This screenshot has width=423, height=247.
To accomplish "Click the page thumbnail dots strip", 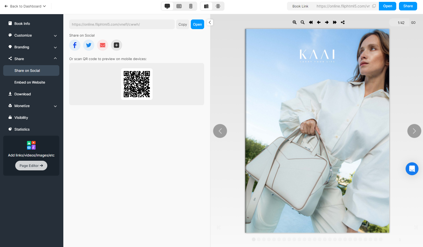I will click(x=317, y=239).
